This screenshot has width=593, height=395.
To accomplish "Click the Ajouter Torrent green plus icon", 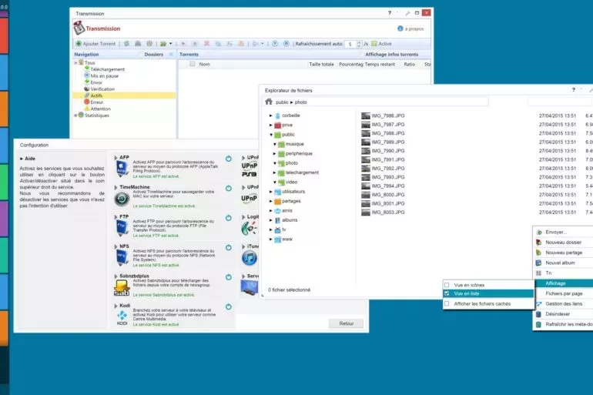I will point(79,44).
